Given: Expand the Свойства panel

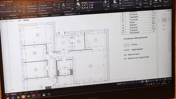Looking at the screenshot, I should point(122,8).
